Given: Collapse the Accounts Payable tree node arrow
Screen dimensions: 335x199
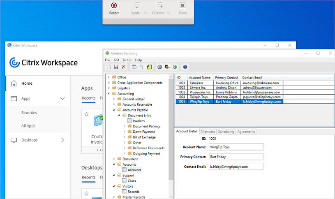Looking at the screenshot, I should [114, 110].
